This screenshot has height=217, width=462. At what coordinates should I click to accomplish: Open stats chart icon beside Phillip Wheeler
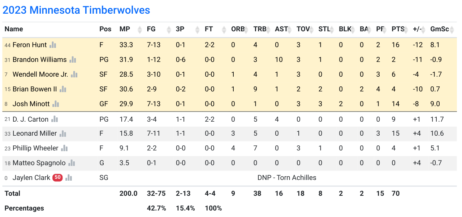tap(64, 148)
